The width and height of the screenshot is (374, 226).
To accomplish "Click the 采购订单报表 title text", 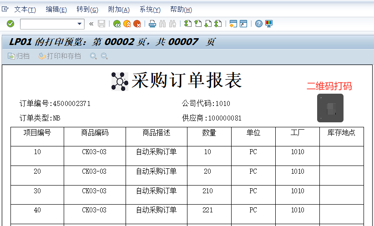I will pos(187,80).
